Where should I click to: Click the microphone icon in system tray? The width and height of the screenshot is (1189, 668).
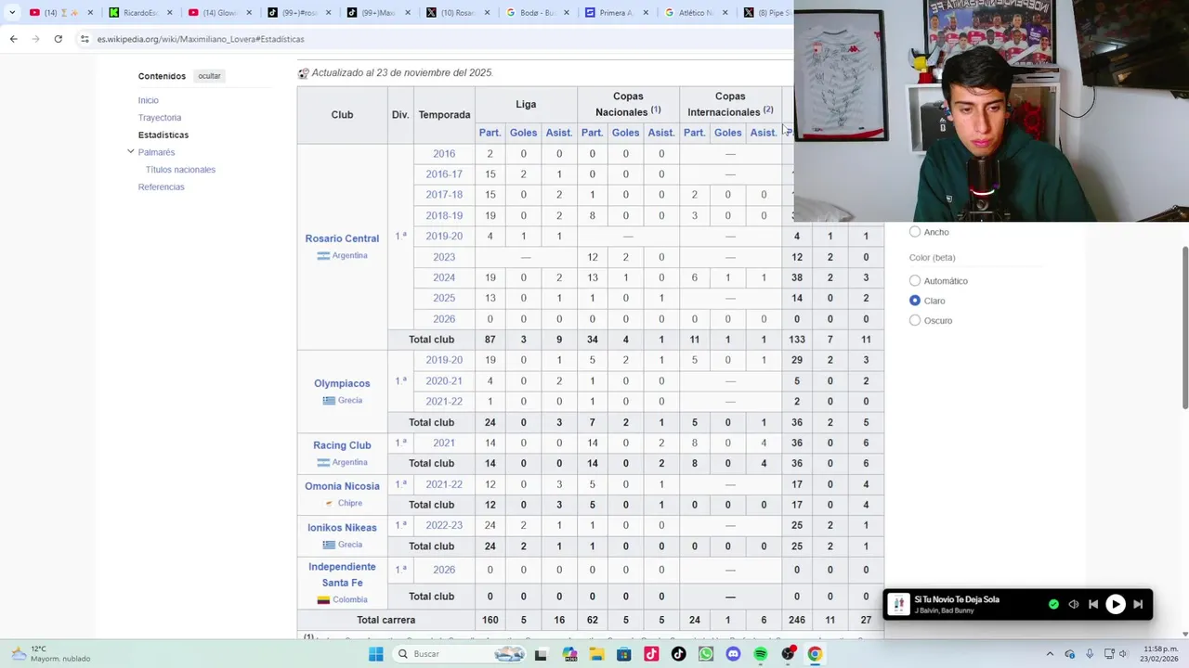click(1090, 654)
